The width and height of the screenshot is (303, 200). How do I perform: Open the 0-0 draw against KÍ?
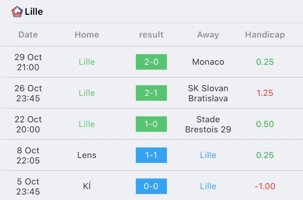[x=151, y=186]
